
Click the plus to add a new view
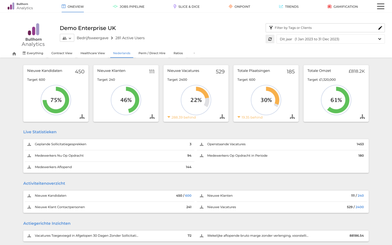pos(194,53)
